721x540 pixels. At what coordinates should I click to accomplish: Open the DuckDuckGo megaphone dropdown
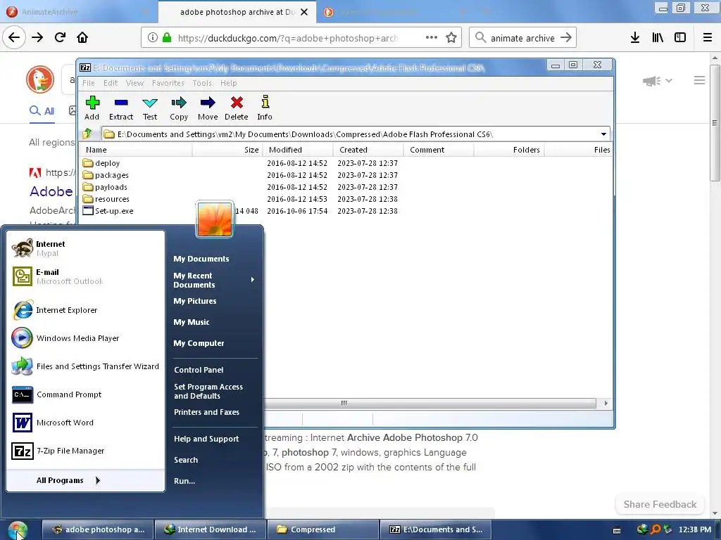coord(658,81)
